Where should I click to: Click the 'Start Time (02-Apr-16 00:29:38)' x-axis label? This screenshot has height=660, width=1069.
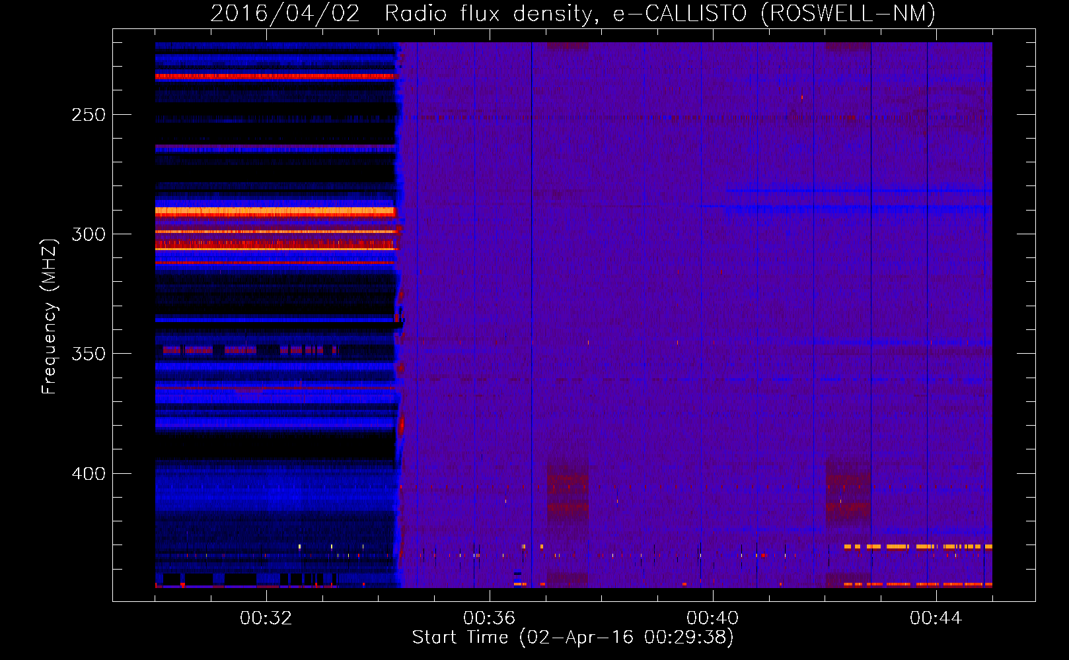(573, 638)
